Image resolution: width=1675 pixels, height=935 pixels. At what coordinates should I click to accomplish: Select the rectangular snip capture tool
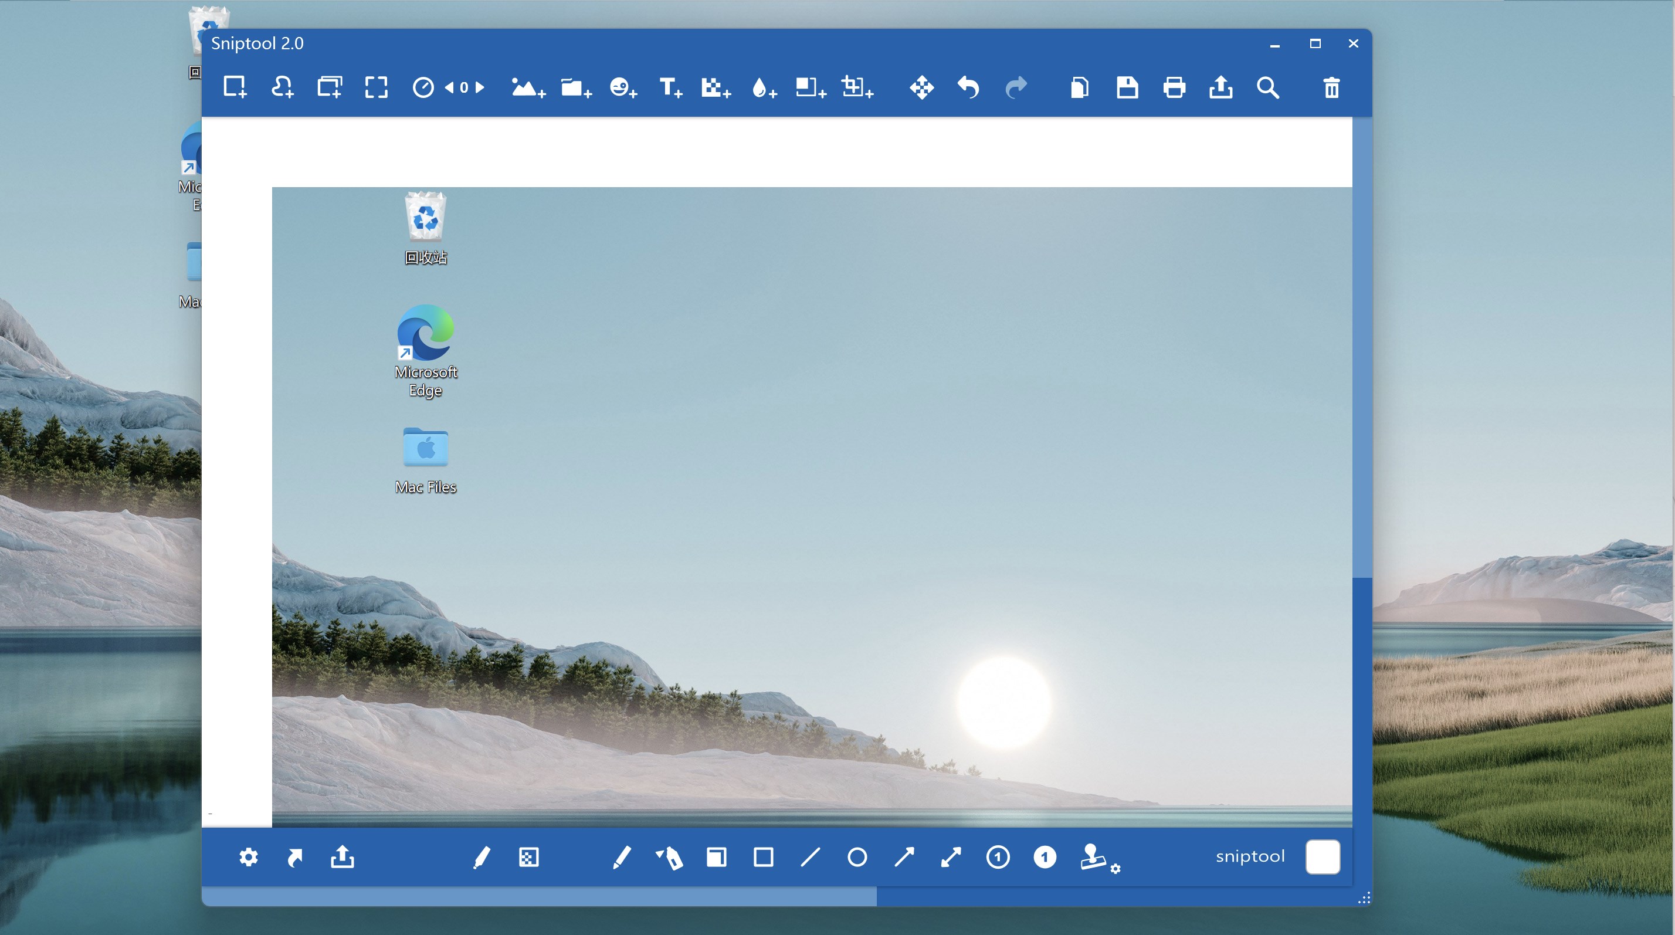[x=235, y=87]
